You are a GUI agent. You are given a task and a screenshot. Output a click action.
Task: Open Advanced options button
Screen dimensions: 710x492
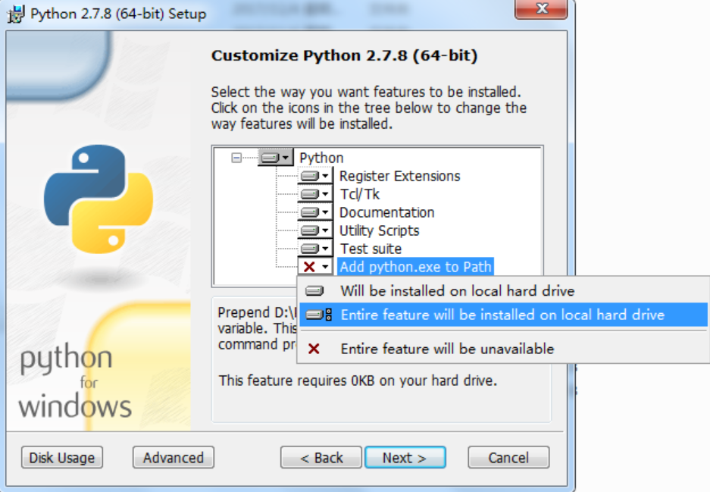(x=174, y=458)
